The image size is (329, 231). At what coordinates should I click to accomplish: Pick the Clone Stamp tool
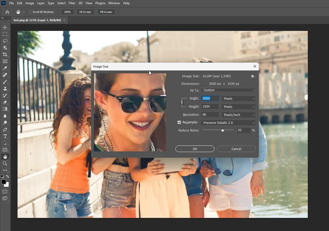click(x=5, y=89)
